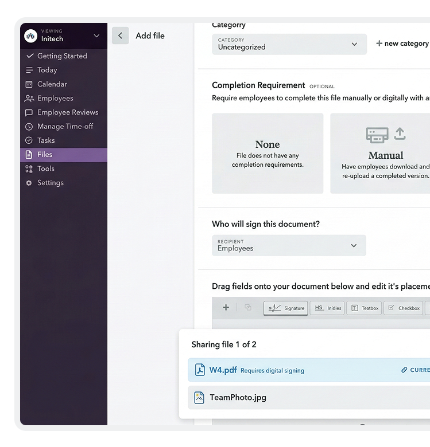Click the Employee Reviews chat icon
This screenshot has width=430, height=447.
(x=29, y=112)
